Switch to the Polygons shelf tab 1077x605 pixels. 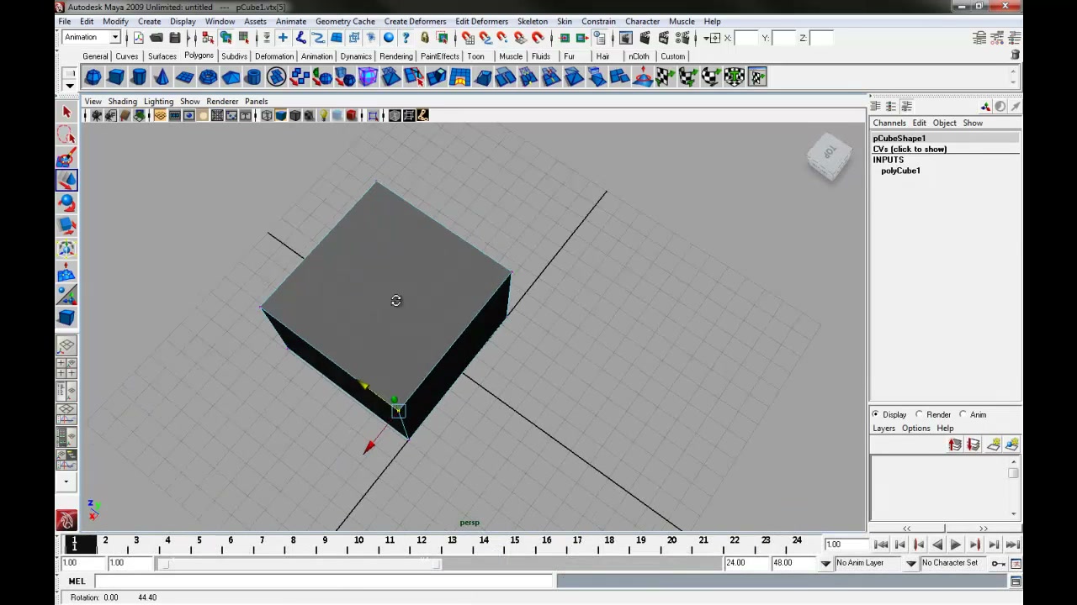tap(199, 55)
